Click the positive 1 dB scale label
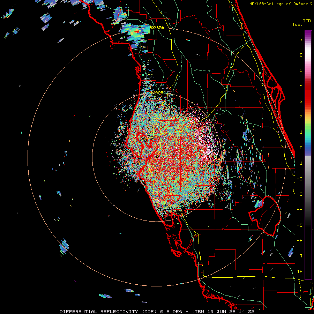 point(301,132)
